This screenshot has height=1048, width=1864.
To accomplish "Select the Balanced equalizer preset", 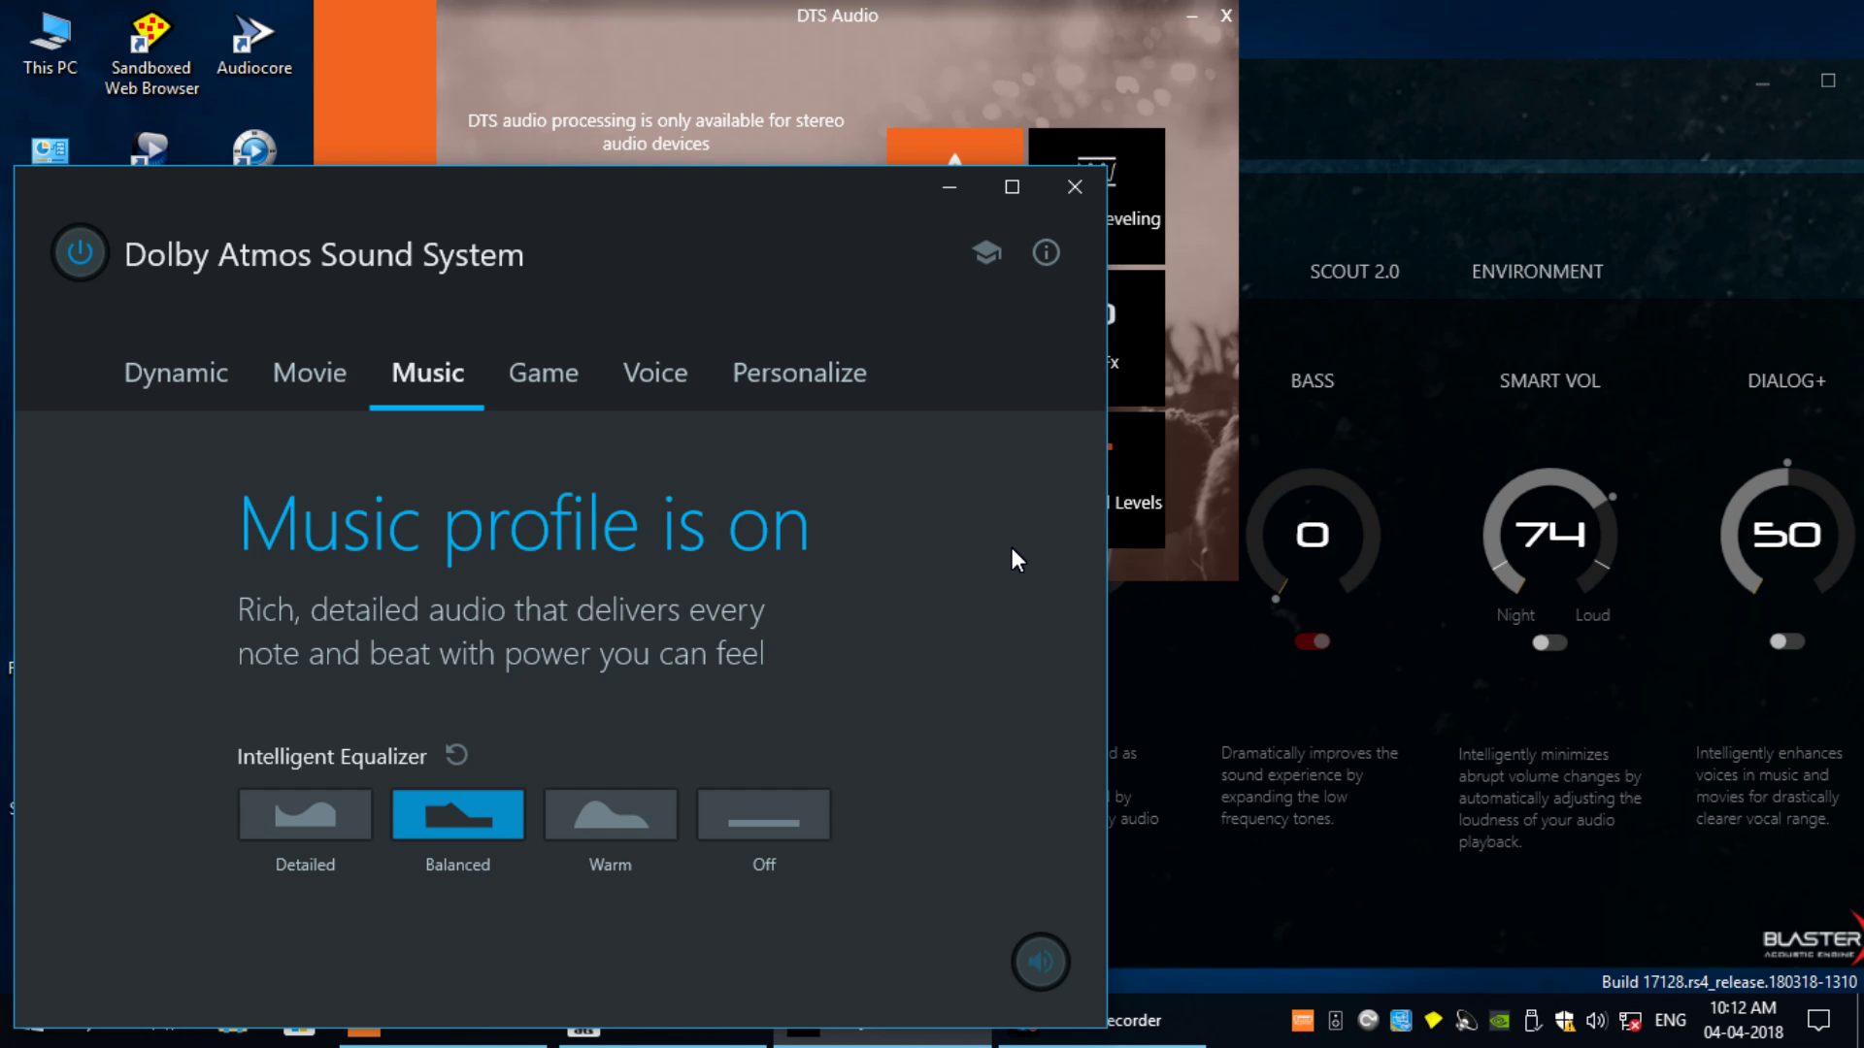I will (457, 814).
